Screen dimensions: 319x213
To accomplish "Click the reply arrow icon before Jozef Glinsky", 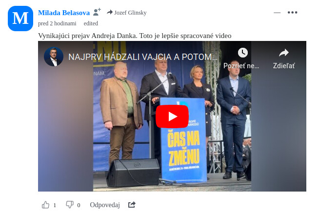I will [110, 12].
